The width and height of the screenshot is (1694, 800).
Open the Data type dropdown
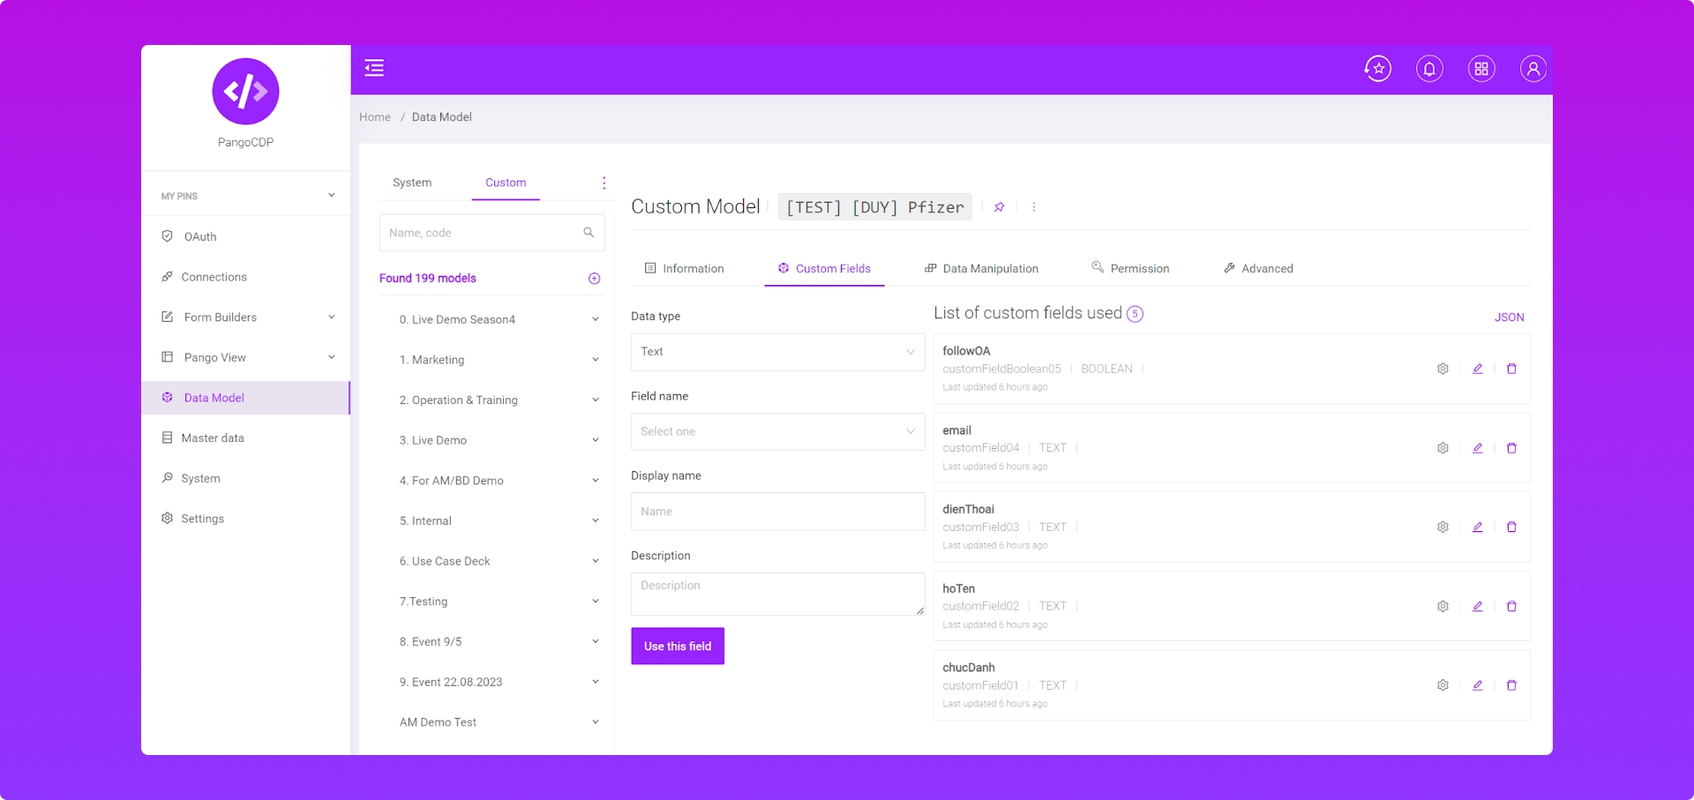777,352
